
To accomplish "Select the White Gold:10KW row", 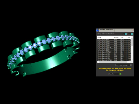I will coord(114,56).
